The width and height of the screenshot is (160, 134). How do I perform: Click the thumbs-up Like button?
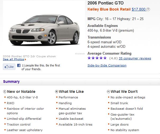point(9,67)
